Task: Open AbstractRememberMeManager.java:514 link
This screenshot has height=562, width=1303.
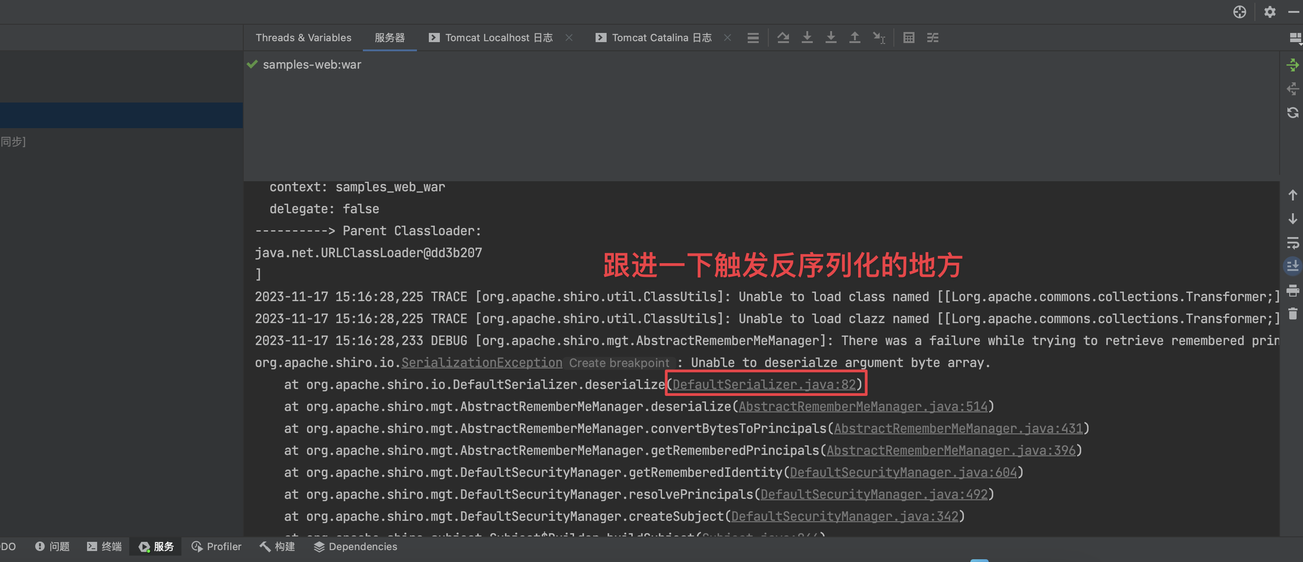Action: (863, 407)
